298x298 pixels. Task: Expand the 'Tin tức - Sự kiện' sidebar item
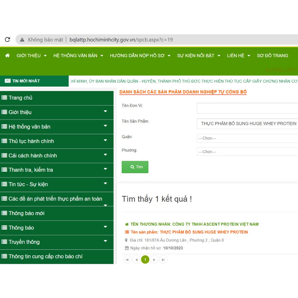[x=57, y=184]
